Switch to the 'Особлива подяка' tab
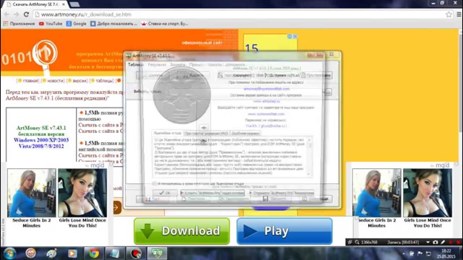The height and width of the screenshot is (260, 463). pyautogui.click(x=245, y=133)
